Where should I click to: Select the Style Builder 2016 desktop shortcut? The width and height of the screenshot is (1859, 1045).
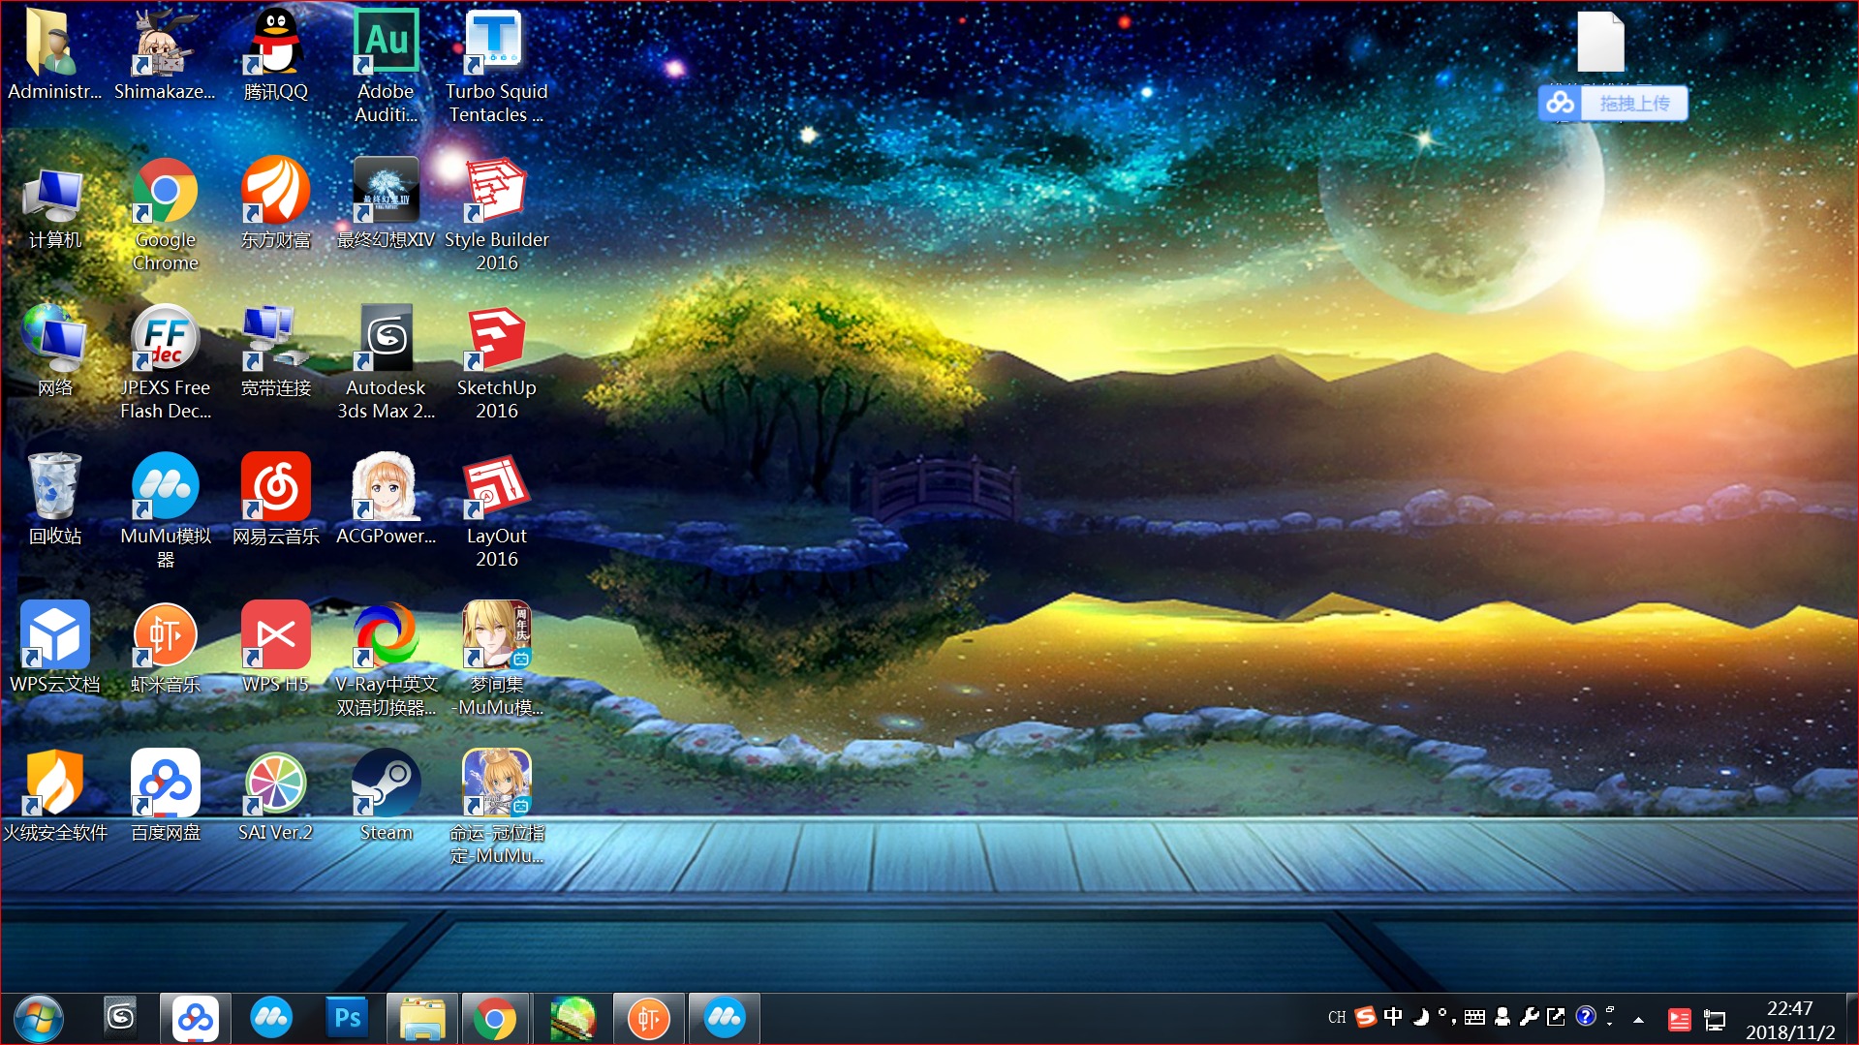[496, 214]
